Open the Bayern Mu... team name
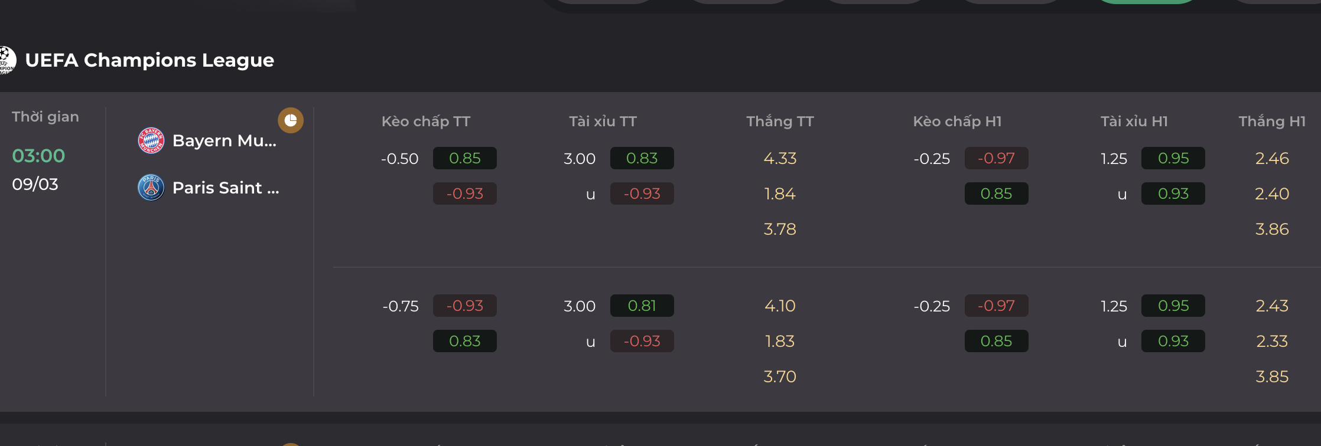The width and height of the screenshot is (1321, 446). [224, 140]
